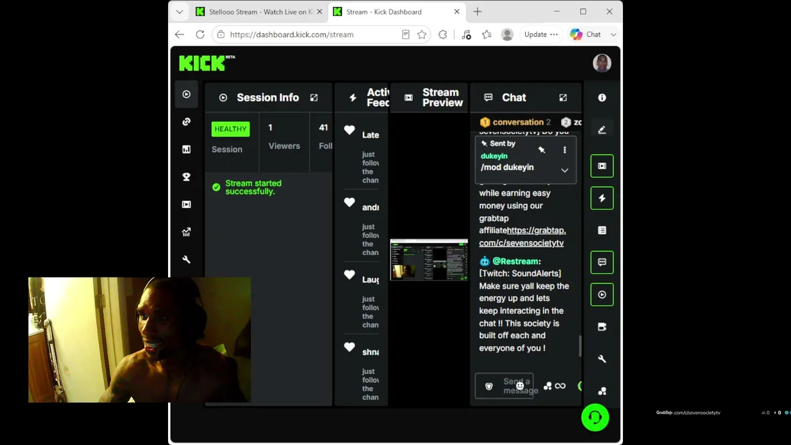
Task: Close the Stellooo Stream browser tab
Action: (x=319, y=12)
